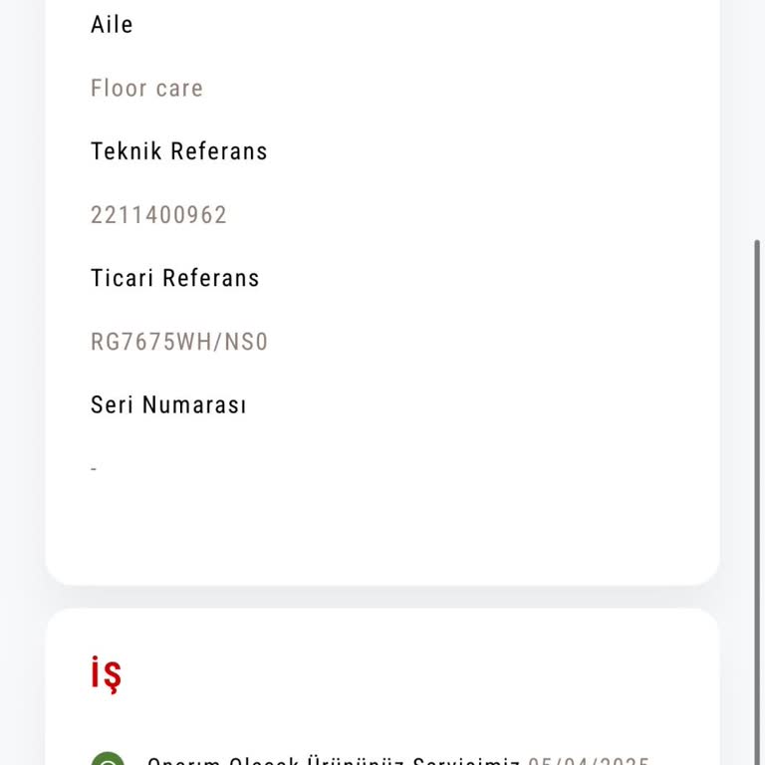
Task: Click the empty serial number dash value
Action: (94, 469)
